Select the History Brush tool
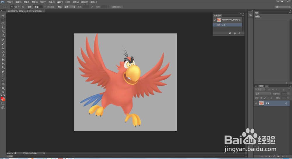This screenshot has width=292, height=159. tap(3, 52)
